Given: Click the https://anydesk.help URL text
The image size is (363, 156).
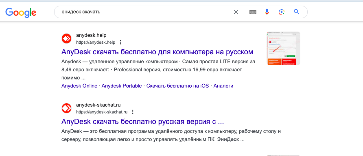Looking at the screenshot, I should 96,43.
